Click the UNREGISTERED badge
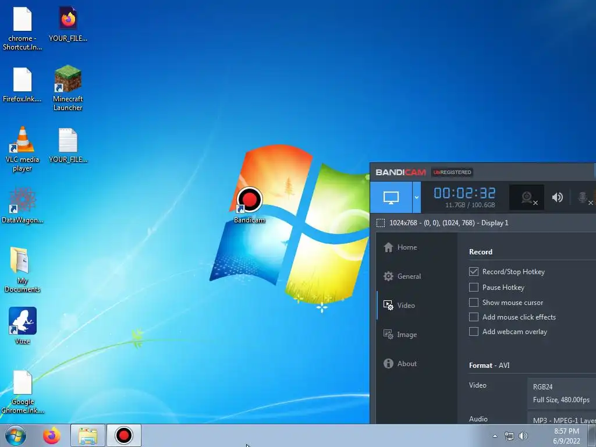Viewport: 596px width, 447px height. pyautogui.click(x=452, y=172)
